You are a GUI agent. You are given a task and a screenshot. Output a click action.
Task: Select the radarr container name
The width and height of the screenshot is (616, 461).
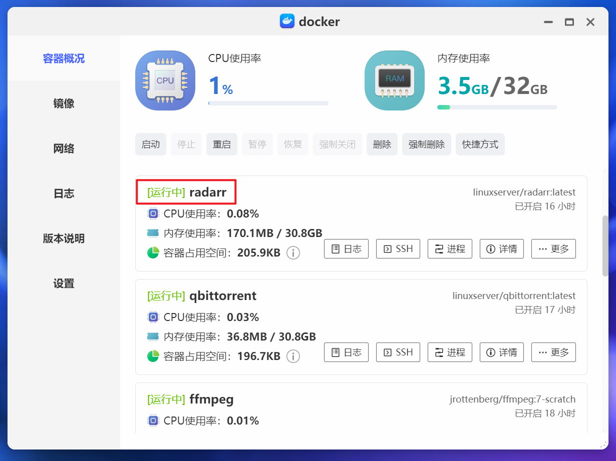pyautogui.click(x=208, y=192)
